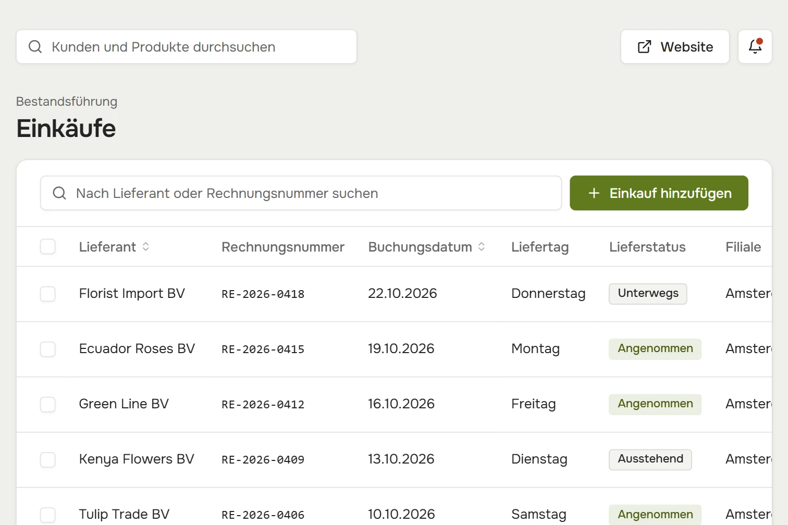Select Angenommen badge for Green Line BV
This screenshot has height=525, width=788.
point(655,404)
